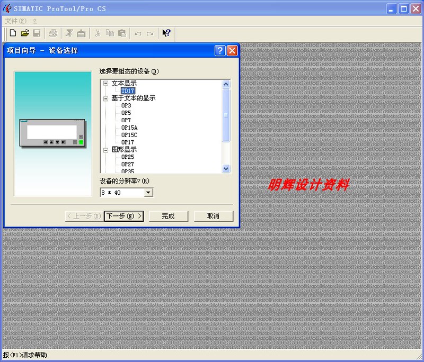Click the 取消 cancel button
Viewport: 424px width, 362px height.
click(214, 216)
